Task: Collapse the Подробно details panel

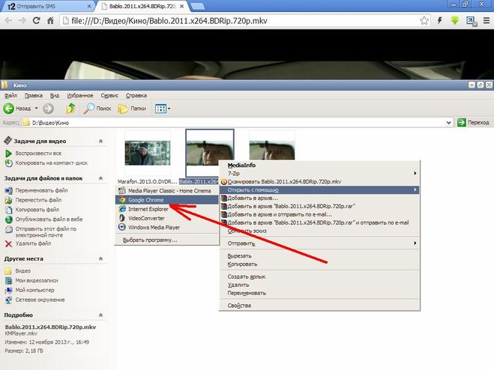Action: (100, 315)
